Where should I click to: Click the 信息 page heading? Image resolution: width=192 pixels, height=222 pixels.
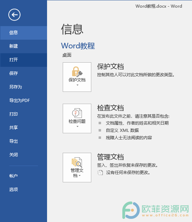click(72, 29)
